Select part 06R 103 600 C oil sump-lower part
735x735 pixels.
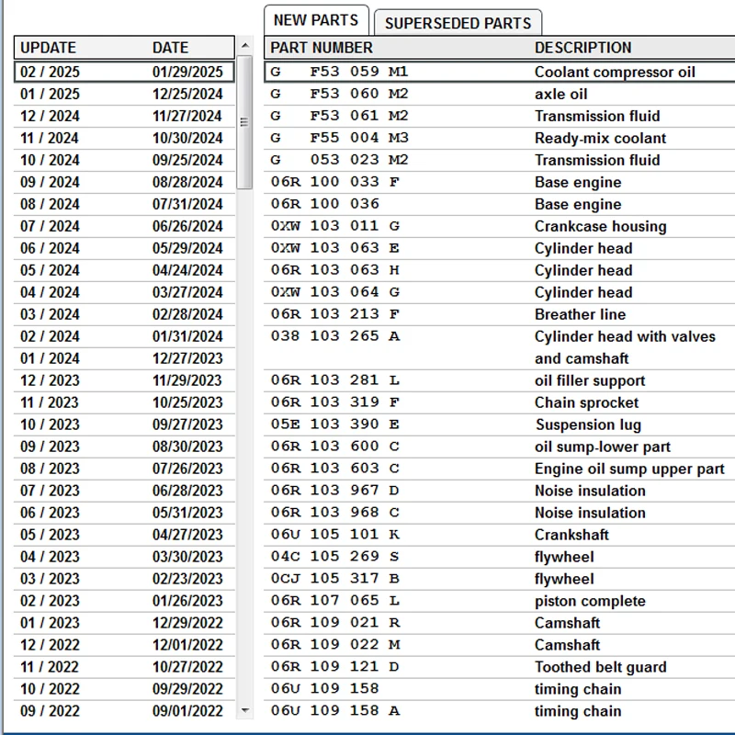pos(500,447)
